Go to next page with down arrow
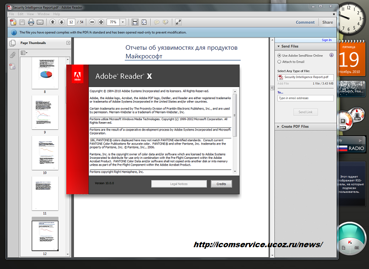The width and height of the screenshot is (369, 269). pos(61,22)
